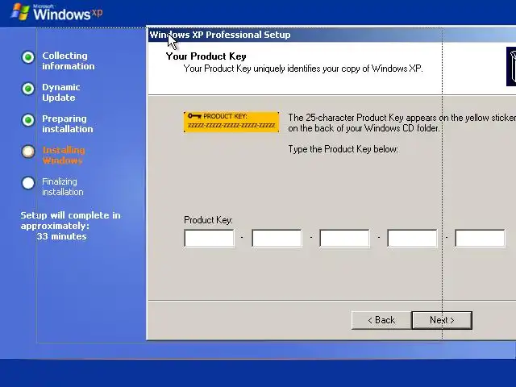Click the 'Installing Windows' step label
The width and height of the screenshot is (516, 387).
(x=64, y=156)
